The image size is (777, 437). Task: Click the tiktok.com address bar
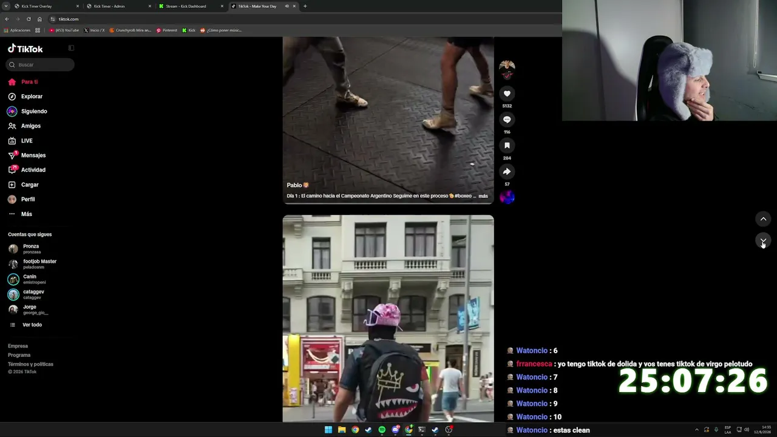pyautogui.click(x=304, y=19)
